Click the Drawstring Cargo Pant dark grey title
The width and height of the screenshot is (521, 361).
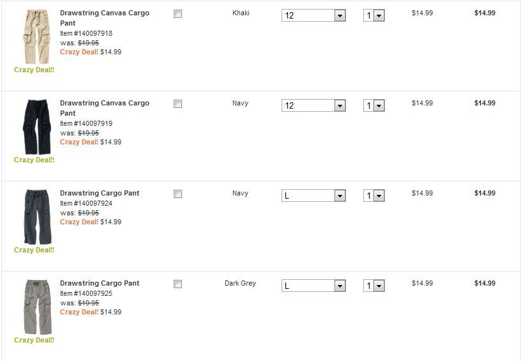[x=100, y=283]
